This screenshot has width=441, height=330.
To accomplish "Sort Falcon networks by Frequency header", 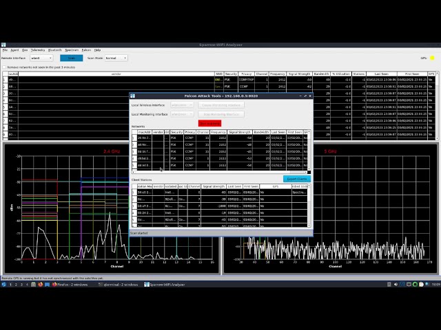I will pos(218,132).
